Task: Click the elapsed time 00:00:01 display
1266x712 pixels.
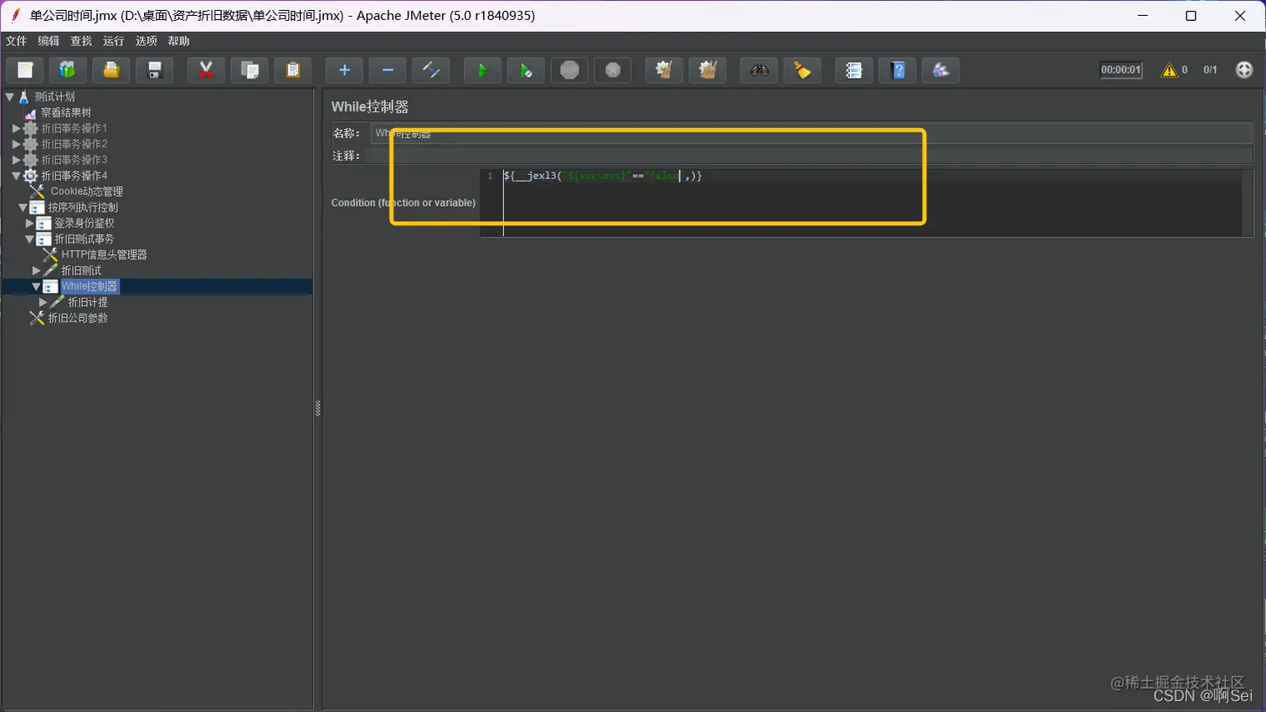Action: pyautogui.click(x=1121, y=70)
